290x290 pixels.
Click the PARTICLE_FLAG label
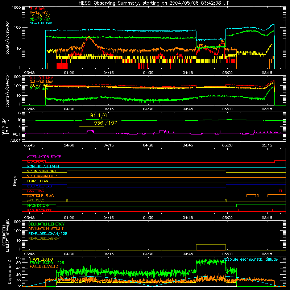tap(41, 196)
